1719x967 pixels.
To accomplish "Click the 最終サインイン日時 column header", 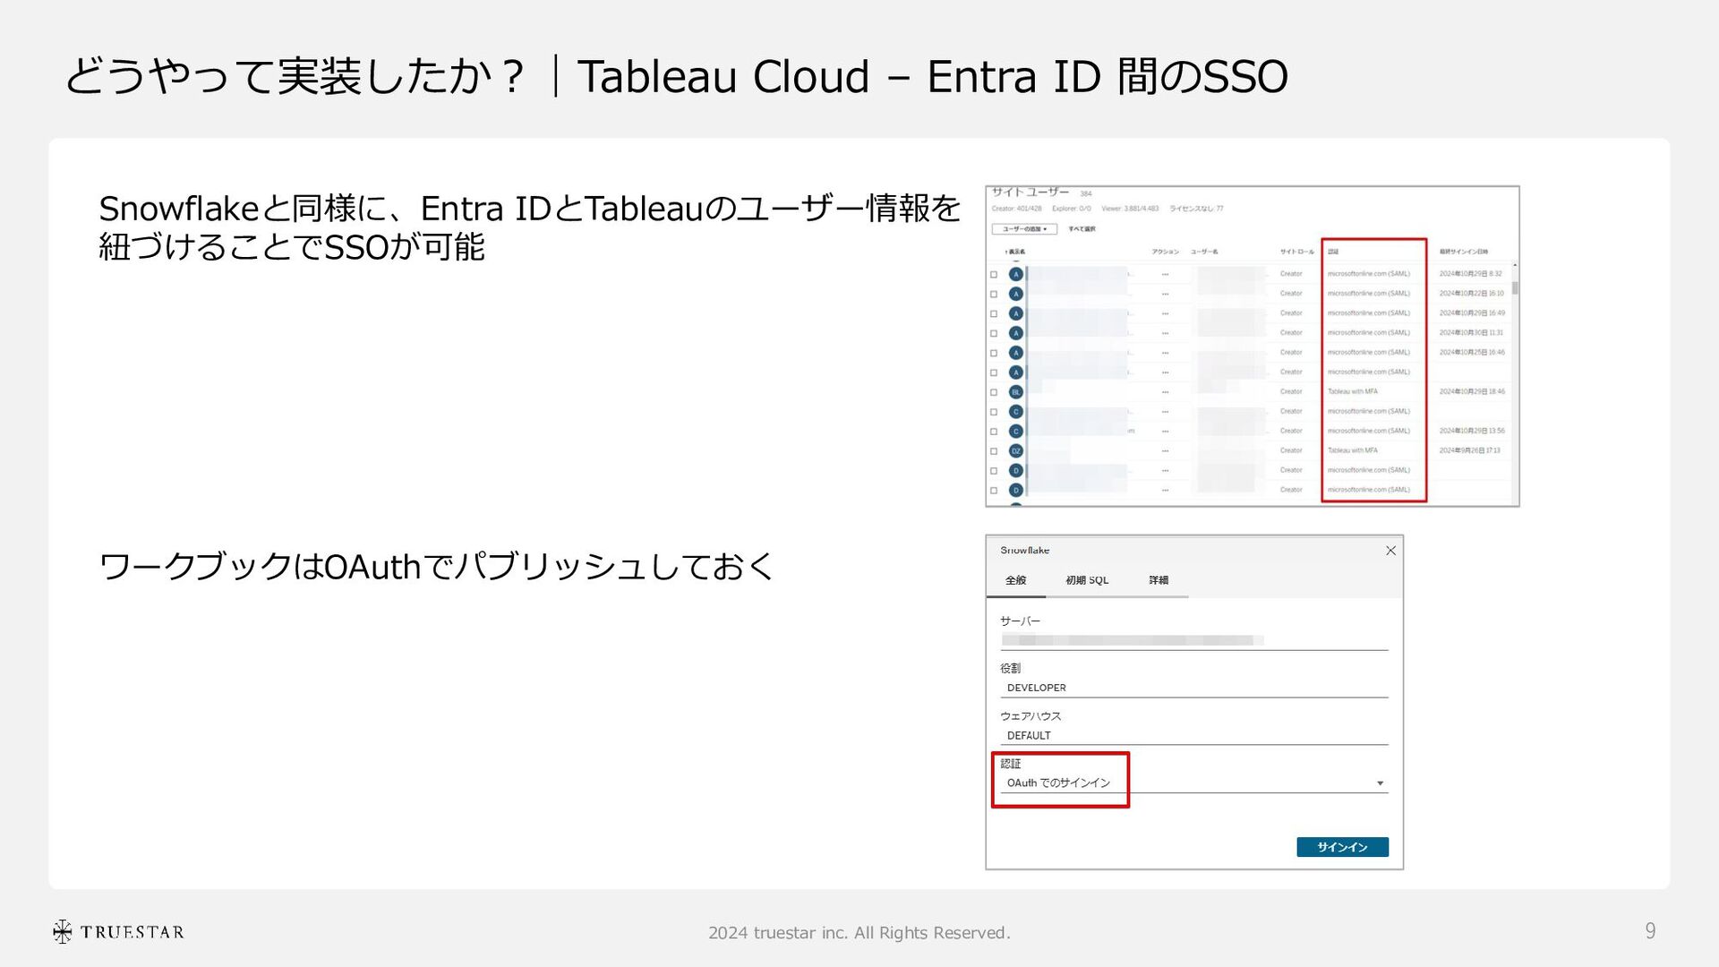I will click(x=1464, y=252).
